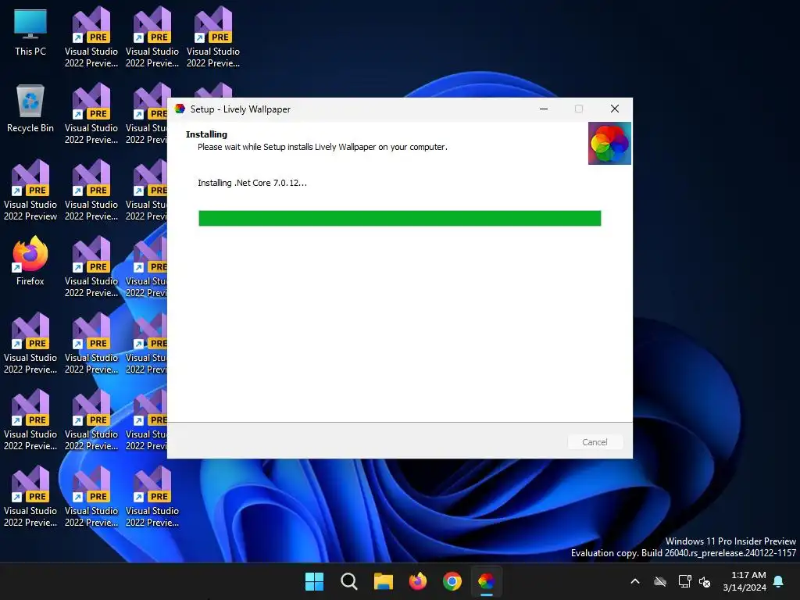Click the Lively Wallpaper logo in setup header
Viewport: 800px width, 600px height.
pos(609,144)
